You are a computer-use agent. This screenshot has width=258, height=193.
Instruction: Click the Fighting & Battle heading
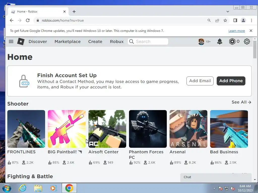30,176
